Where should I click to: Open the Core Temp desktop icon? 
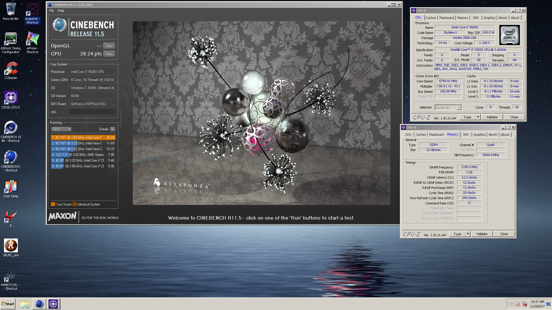11,189
